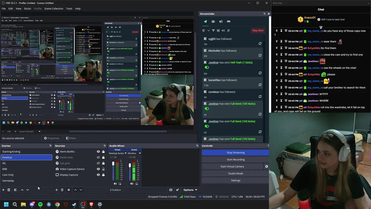Viewport: 371px width, 209px height.
Task: Open advanced audio properties gears icon
Action: point(177,190)
